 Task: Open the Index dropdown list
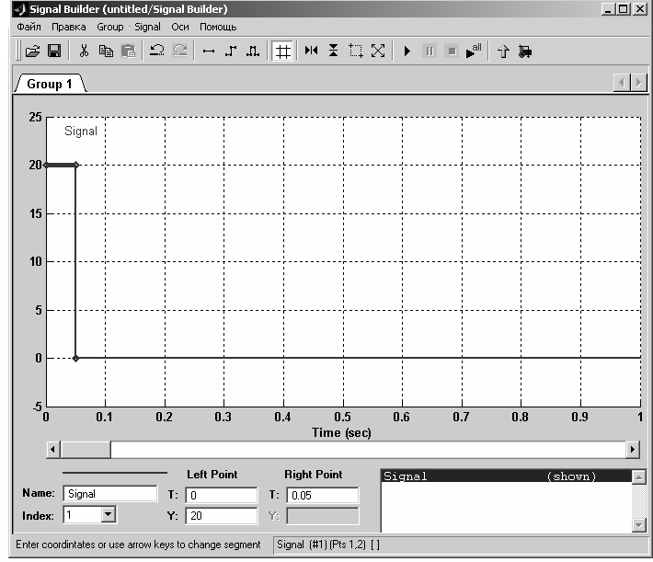[108, 516]
